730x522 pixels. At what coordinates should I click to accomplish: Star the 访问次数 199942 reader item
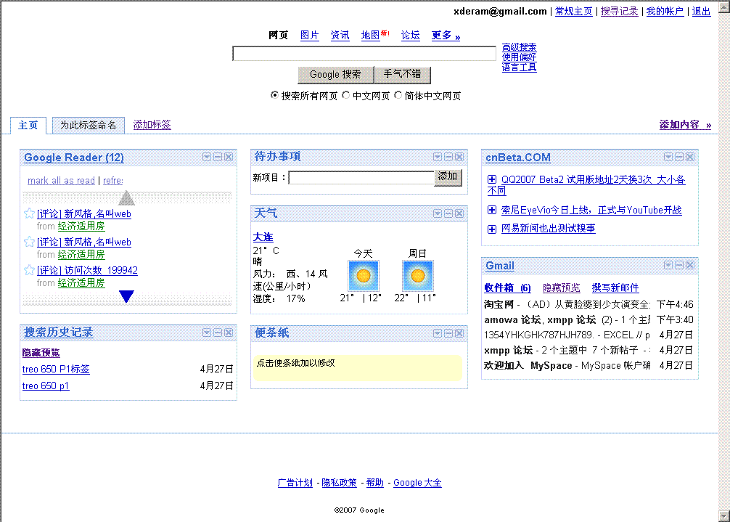click(29, 270)
